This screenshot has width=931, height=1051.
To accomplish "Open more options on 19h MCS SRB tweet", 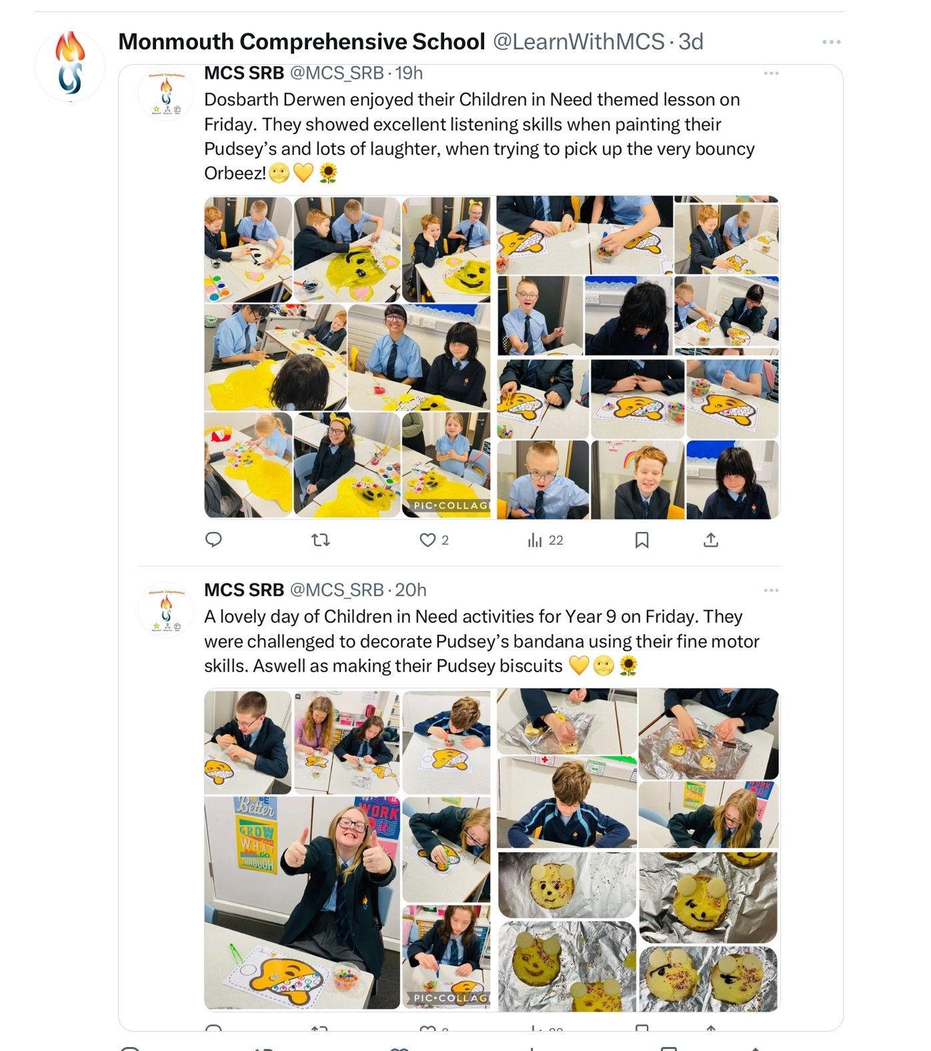I will (x=771, y=73).
